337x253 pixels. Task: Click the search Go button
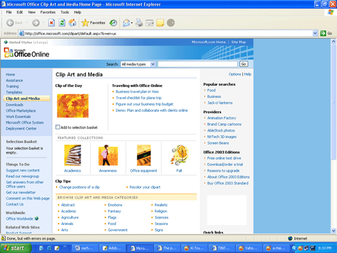click(x=244, y=64)
